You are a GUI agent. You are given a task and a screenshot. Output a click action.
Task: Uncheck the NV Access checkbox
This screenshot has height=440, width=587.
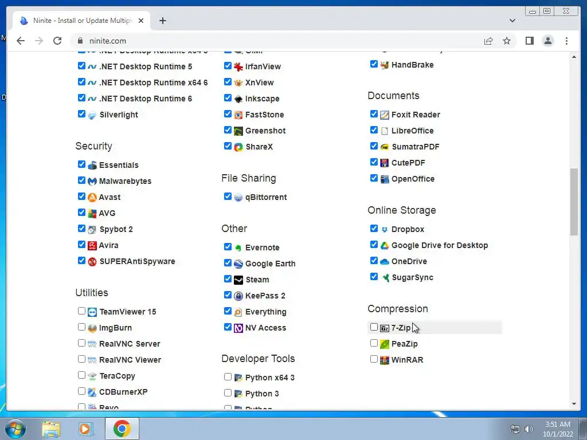click(228, 327)
